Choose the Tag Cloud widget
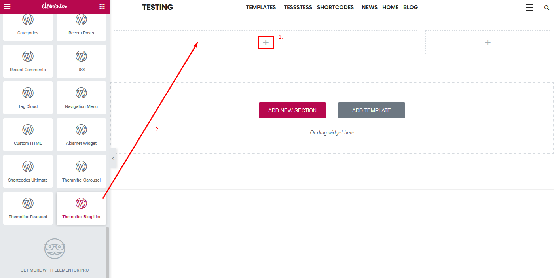The image size is (554, 278). pyautogui.click(x=28, y=98)
